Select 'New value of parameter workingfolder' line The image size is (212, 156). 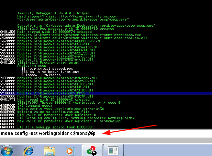(x=69, y=121)
